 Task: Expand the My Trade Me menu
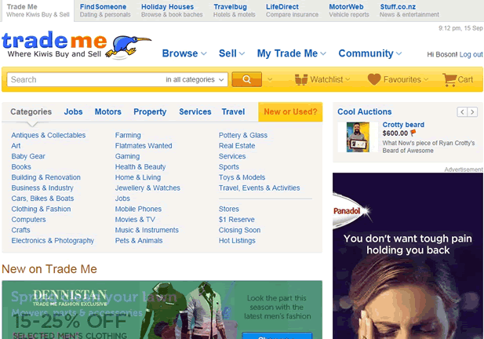tap(291, 53)
